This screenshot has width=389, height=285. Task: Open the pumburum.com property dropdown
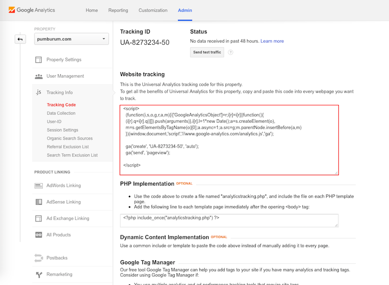click(x=71, y=39)
